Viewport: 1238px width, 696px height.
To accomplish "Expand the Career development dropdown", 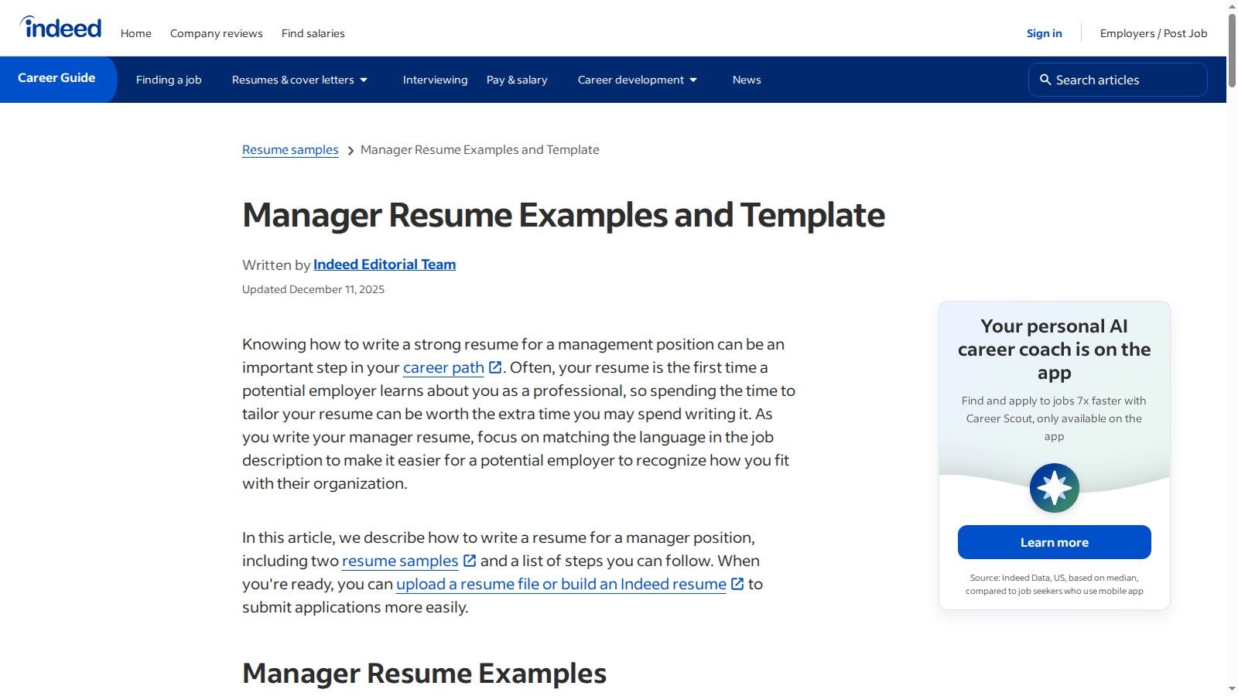I will (636, 80).
